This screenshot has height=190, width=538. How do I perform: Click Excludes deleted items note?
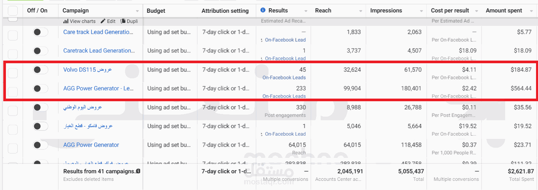88,179
